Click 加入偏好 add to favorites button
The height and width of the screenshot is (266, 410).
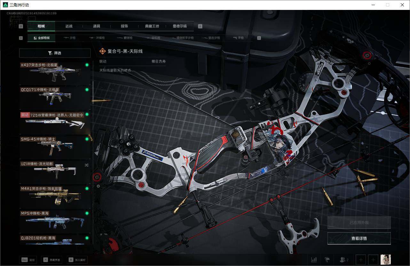tap(77, 260)
